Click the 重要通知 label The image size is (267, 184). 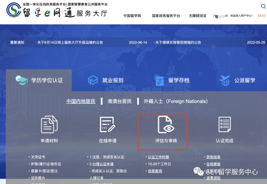click(x=17, y=43)
